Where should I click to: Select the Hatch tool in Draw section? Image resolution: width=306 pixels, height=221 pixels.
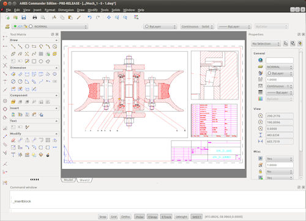click(x=41, y=54)
